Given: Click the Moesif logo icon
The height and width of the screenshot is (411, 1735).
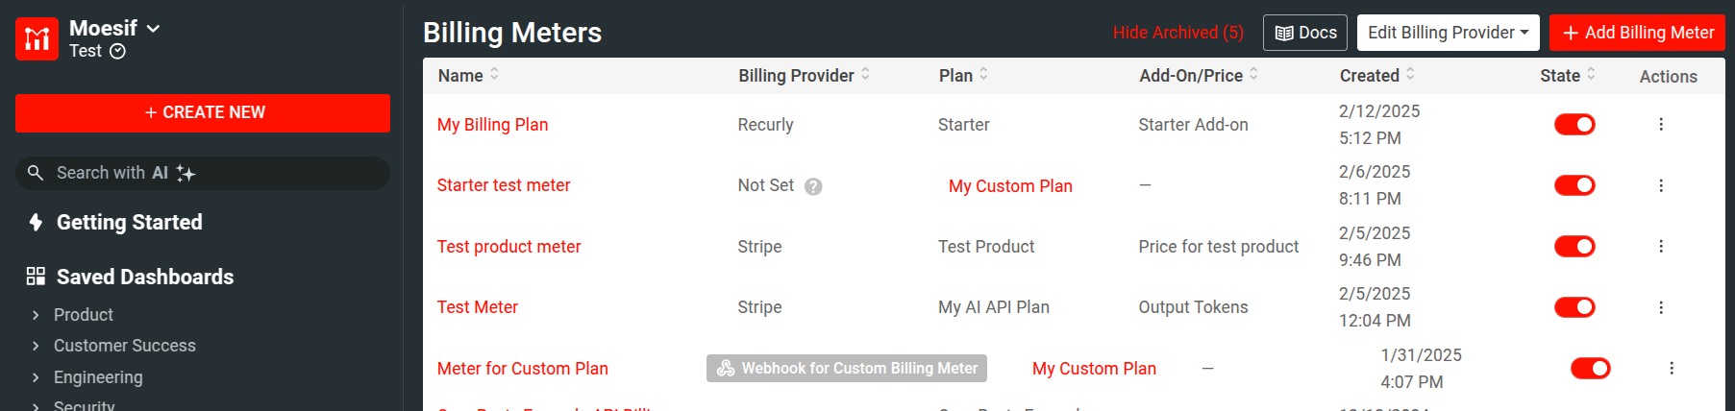Looking at the screenshot, I should click(37, 38).
